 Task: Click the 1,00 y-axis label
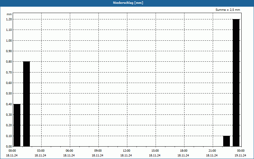coord(9,41)
